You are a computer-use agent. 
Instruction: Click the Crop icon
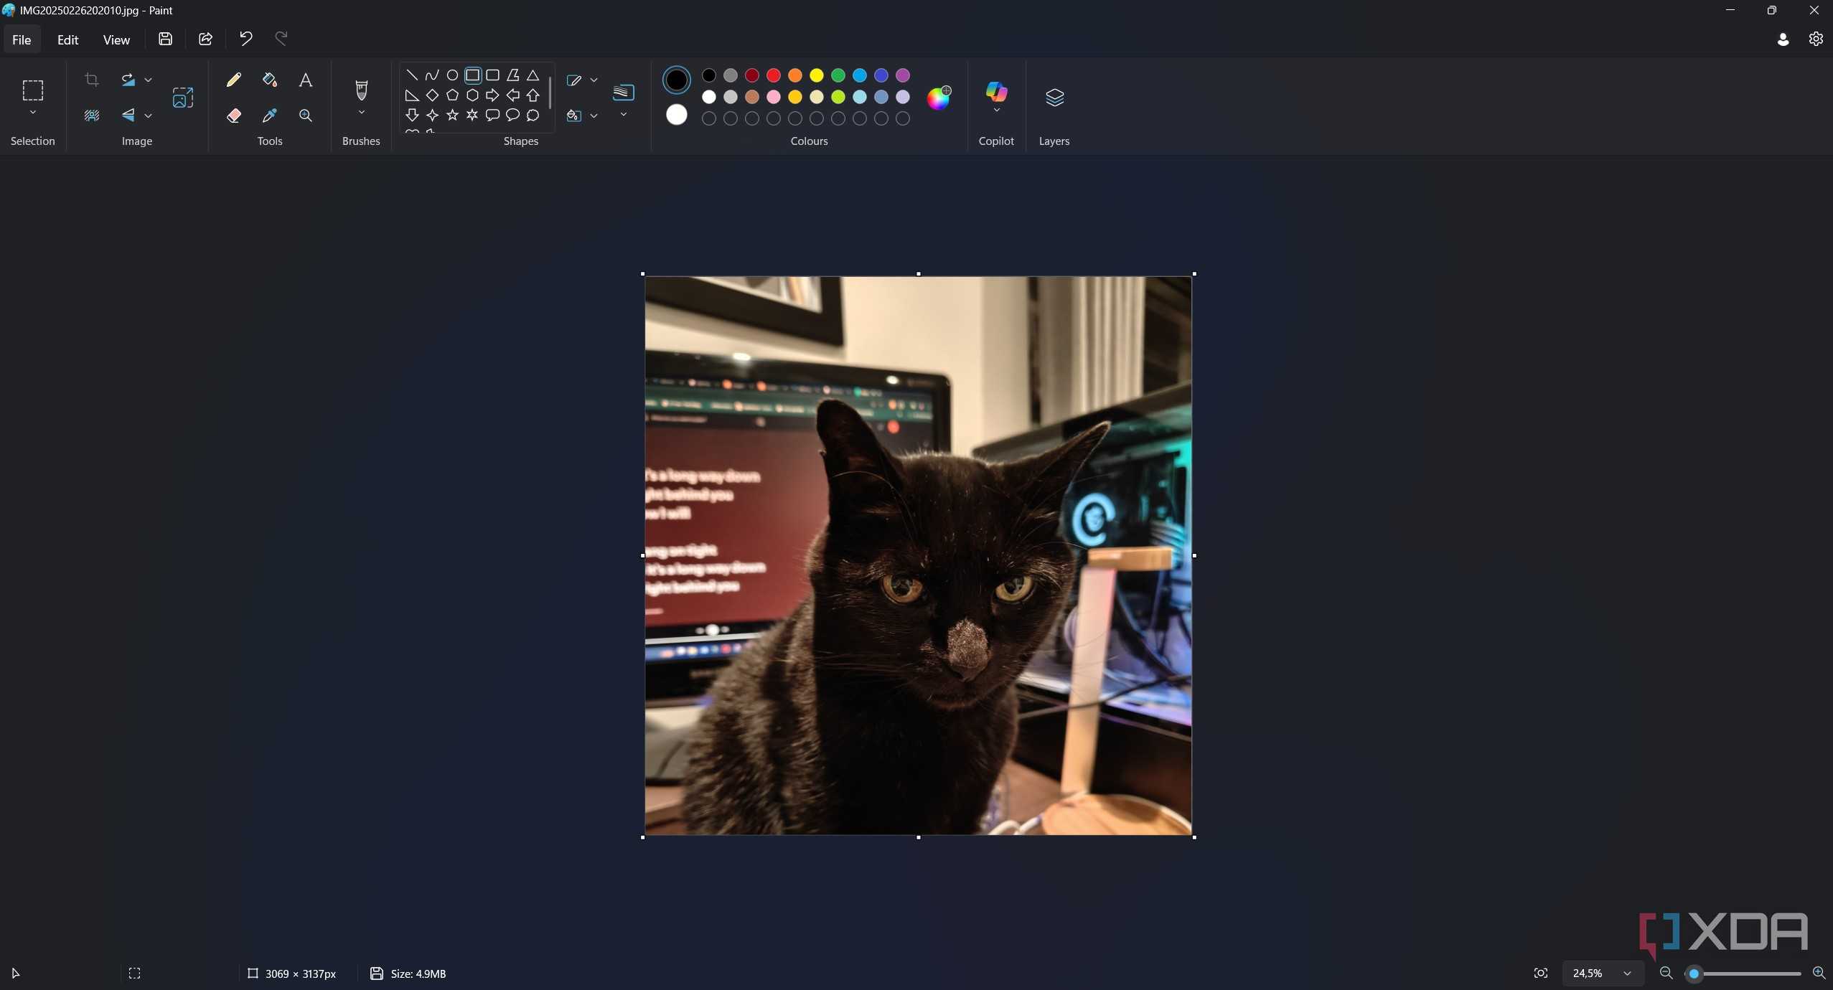[x=92, y=80]
